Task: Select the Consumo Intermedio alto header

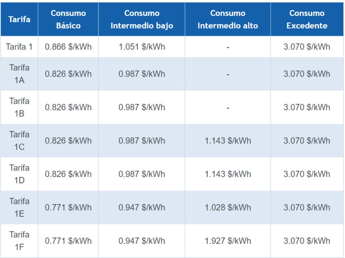Action: tap(228, 20)
